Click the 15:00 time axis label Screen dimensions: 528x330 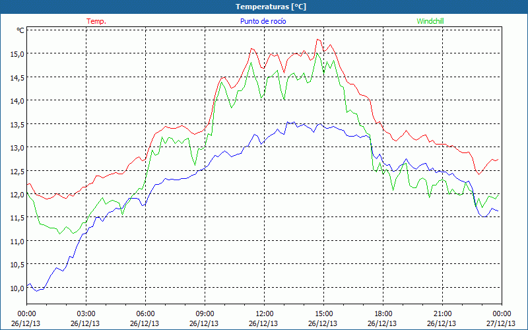point(323,314)
